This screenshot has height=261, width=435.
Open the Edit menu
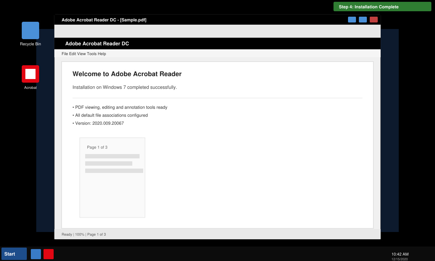pos(72,54)
